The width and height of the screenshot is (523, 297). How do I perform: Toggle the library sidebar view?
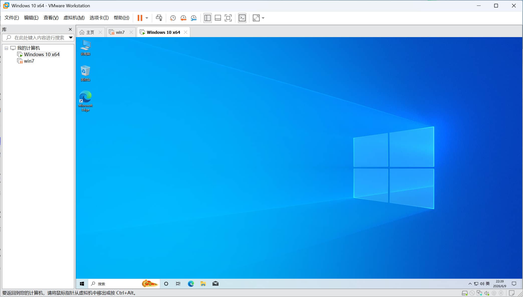[207, 18]
